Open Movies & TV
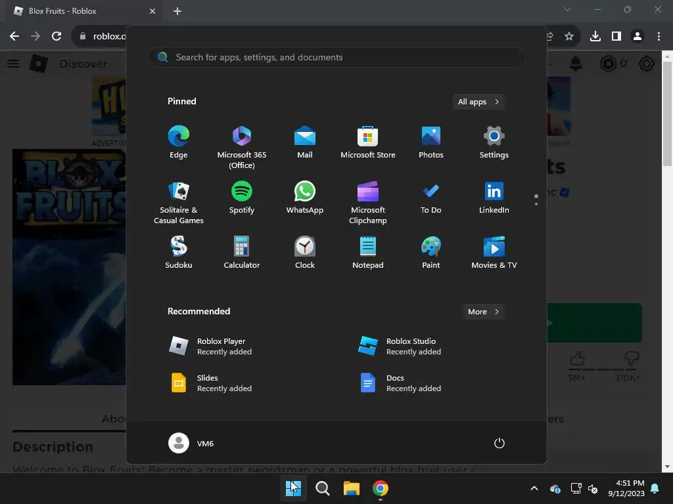Image resolution: width=673 pixels, height=504 pixels. pos(494,253)
